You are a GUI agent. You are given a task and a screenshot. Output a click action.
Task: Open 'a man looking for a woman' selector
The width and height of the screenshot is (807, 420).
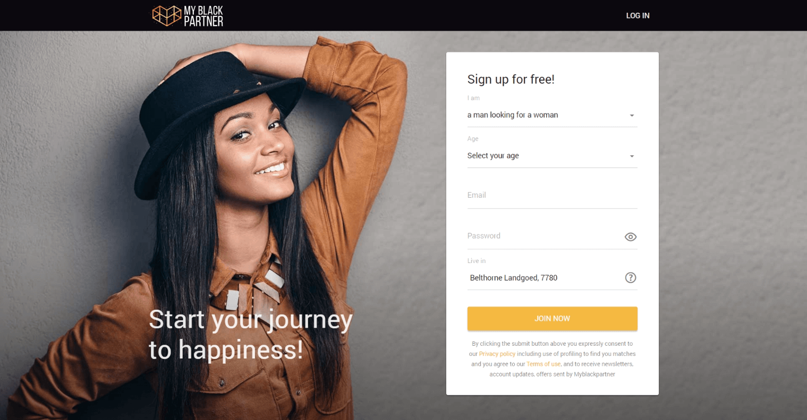point(552,115)
